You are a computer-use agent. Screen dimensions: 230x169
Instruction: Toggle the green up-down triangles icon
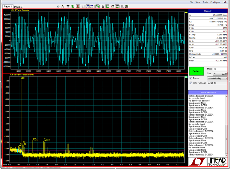(x=98, y=6)
